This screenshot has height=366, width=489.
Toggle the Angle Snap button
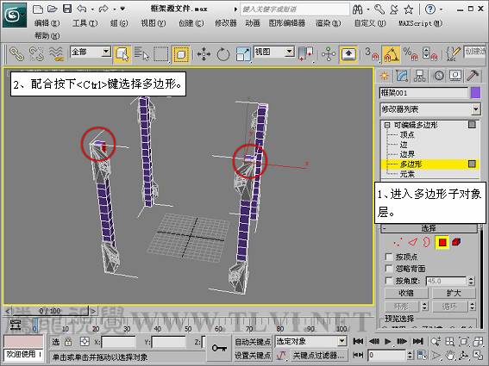pyautogui.click(x=391, y=54)
